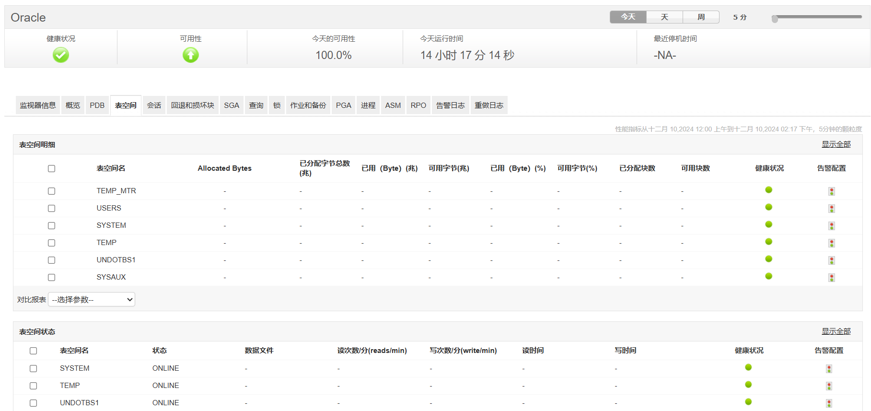871x411 pixels.
Task: Open the 进程 tab
Action: pyautogui.click(x=368, y=105)
